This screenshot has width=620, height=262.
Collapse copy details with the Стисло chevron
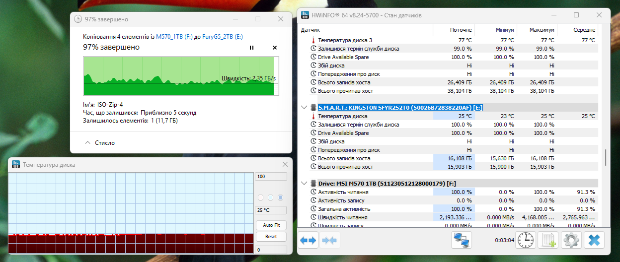click(x=88, y=143)
